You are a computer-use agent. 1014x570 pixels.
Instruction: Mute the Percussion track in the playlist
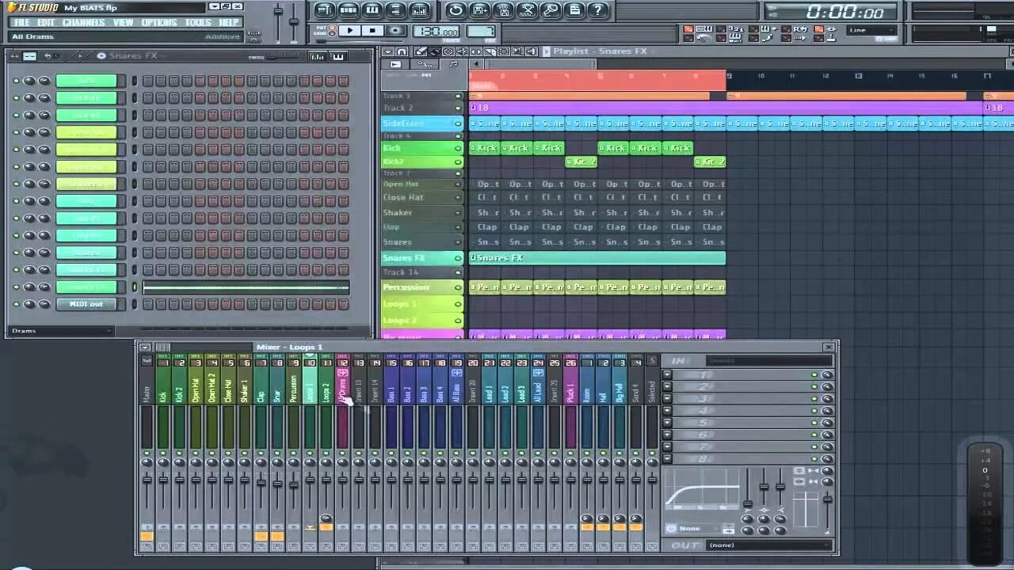[458, 287]
